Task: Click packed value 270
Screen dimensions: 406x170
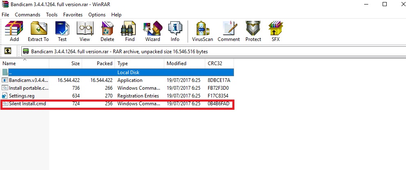Action: coord(109,95)
